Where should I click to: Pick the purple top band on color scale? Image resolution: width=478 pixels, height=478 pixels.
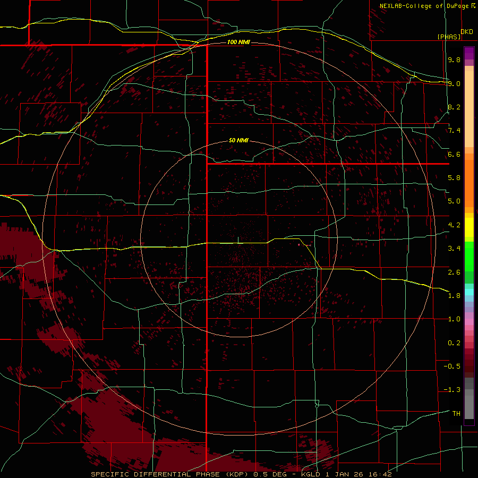click(469, 53)
